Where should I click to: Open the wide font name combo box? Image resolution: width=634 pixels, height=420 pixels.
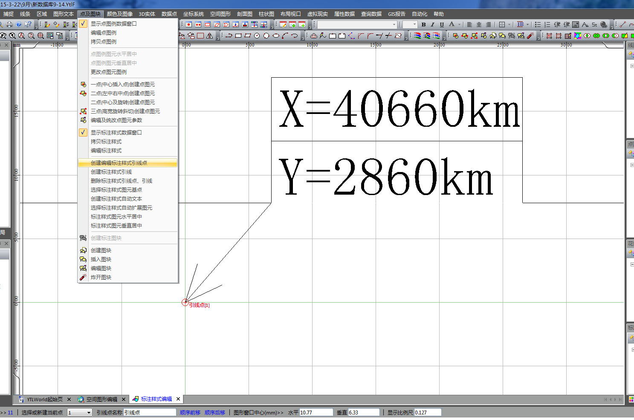(x=357, y=25)
